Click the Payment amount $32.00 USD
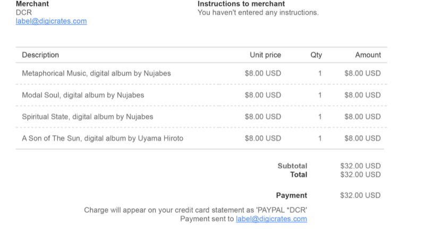Viewport: 432px width, 230px height. click(360, 196)
